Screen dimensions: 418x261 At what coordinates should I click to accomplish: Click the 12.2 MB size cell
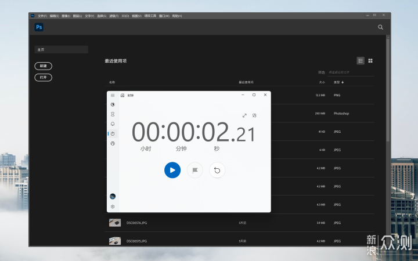click(x=320, y=95)
